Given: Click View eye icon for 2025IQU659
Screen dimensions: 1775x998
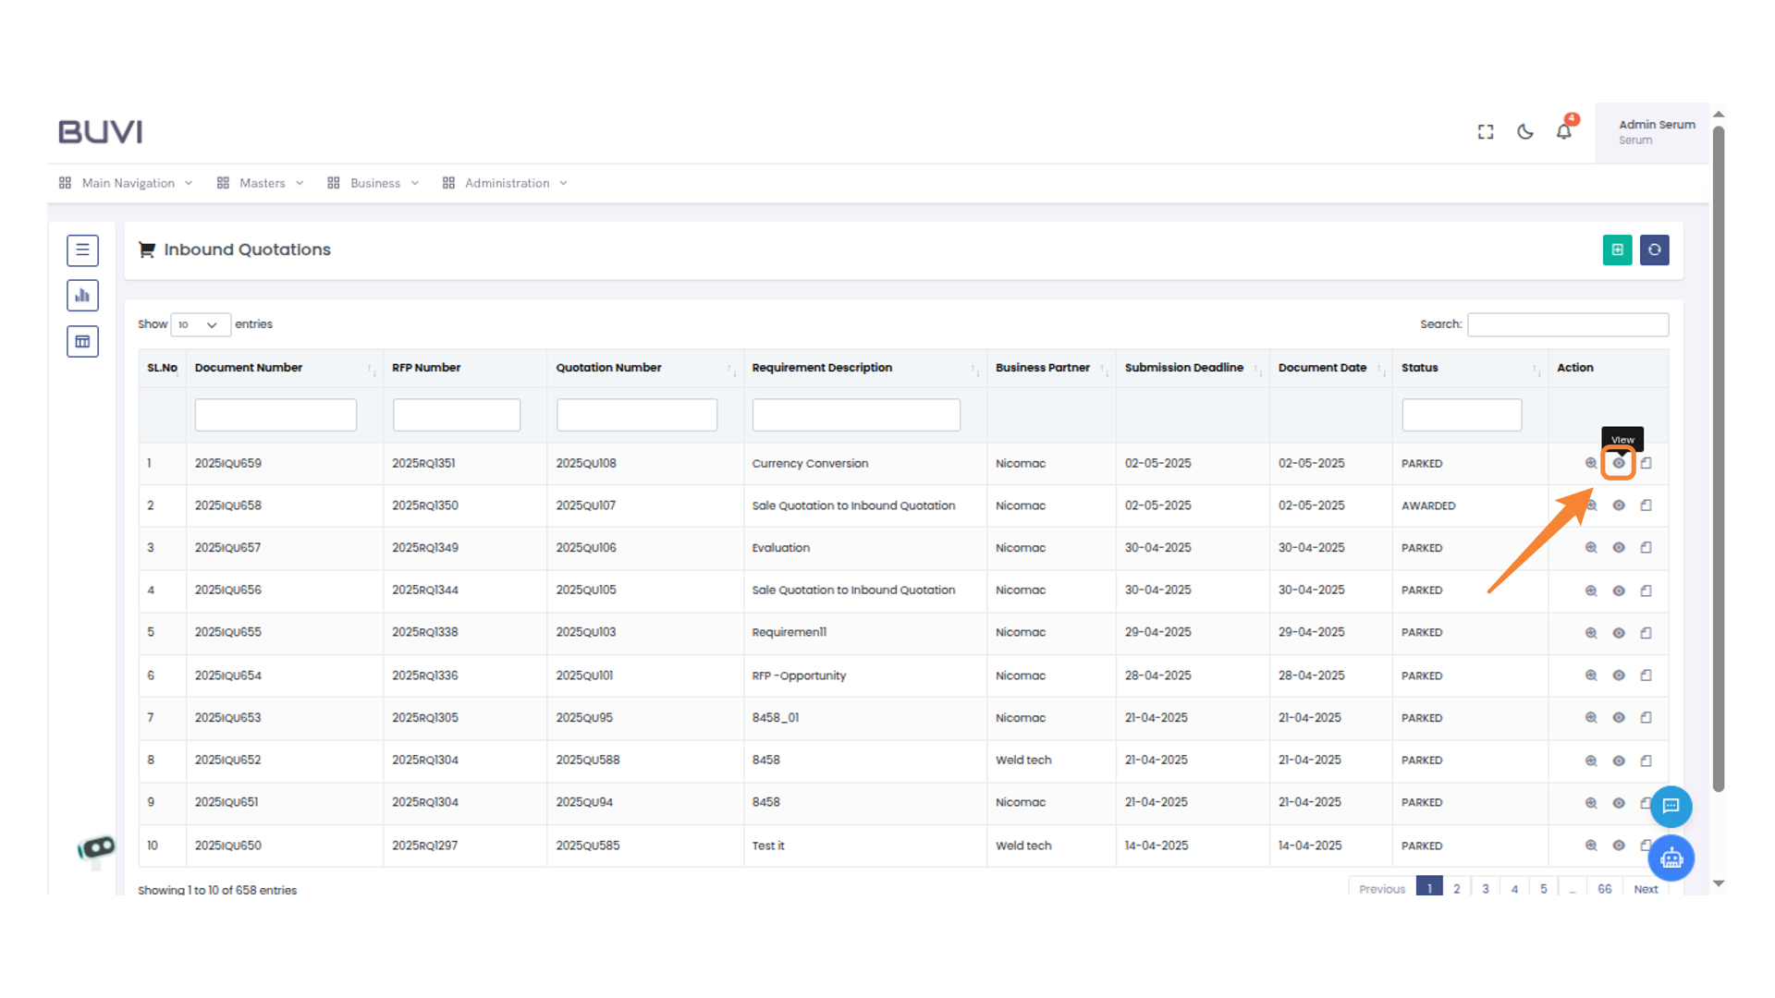Looking at the screenshot, I should (x=1619, y=463).
